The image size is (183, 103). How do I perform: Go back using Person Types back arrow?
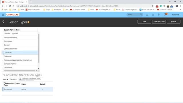point(3,22)
